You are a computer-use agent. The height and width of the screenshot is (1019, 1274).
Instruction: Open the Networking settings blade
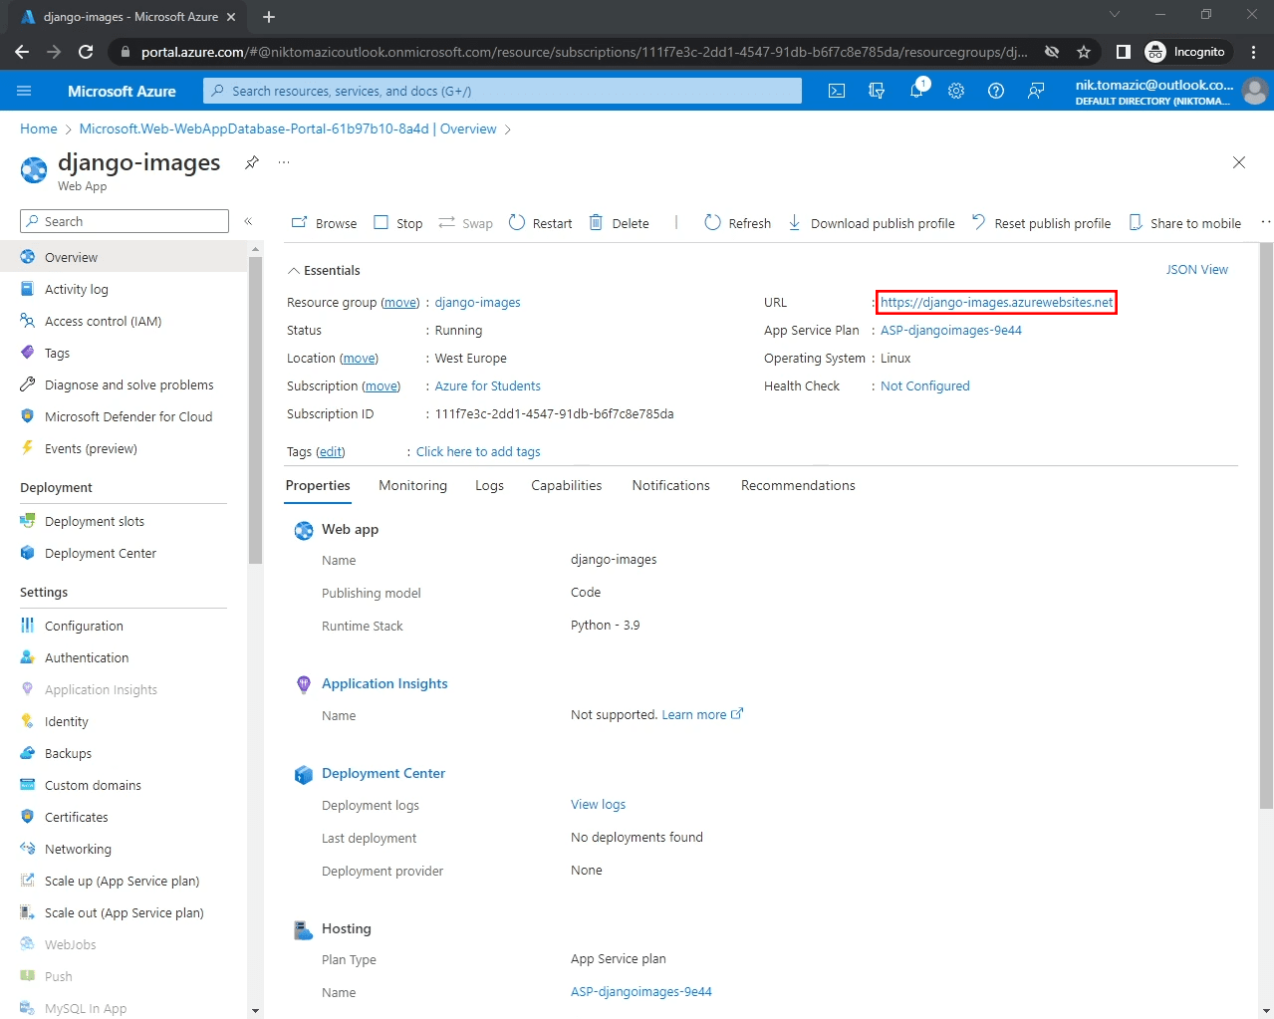coord(77,849)
